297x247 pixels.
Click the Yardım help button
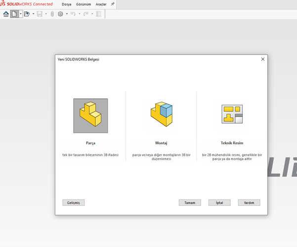249,202
